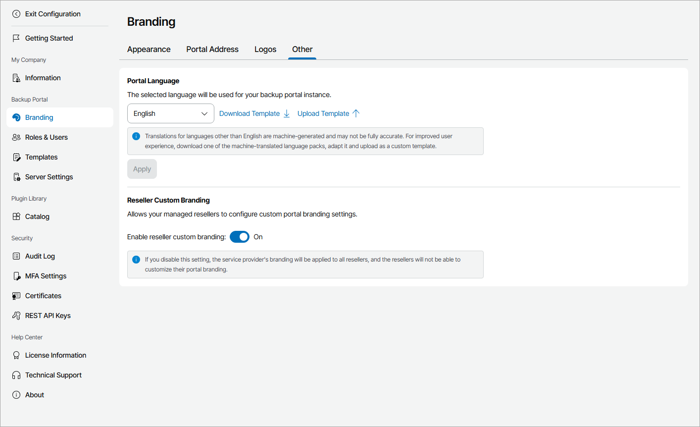Disable the reseller custom branding toggle
Viewport: 700px width, 427px height.
point(240,237)
